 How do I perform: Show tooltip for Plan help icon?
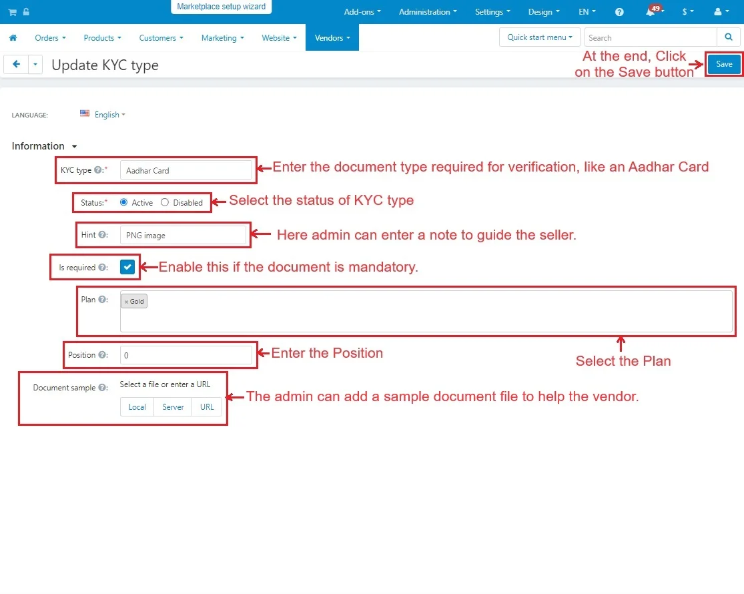[x=101, y=300]
